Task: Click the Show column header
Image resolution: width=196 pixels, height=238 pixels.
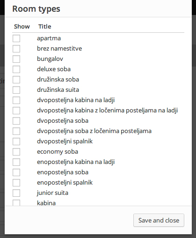Action: point(22,26)
